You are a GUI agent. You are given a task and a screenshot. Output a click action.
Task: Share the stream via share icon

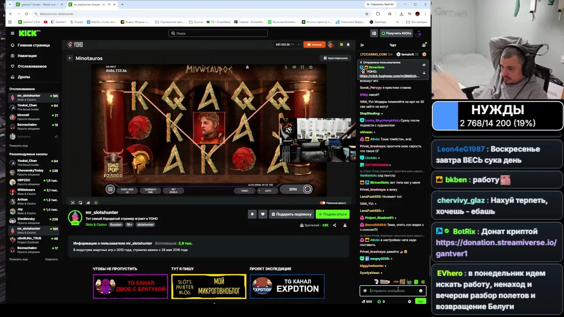pos(334,225)
